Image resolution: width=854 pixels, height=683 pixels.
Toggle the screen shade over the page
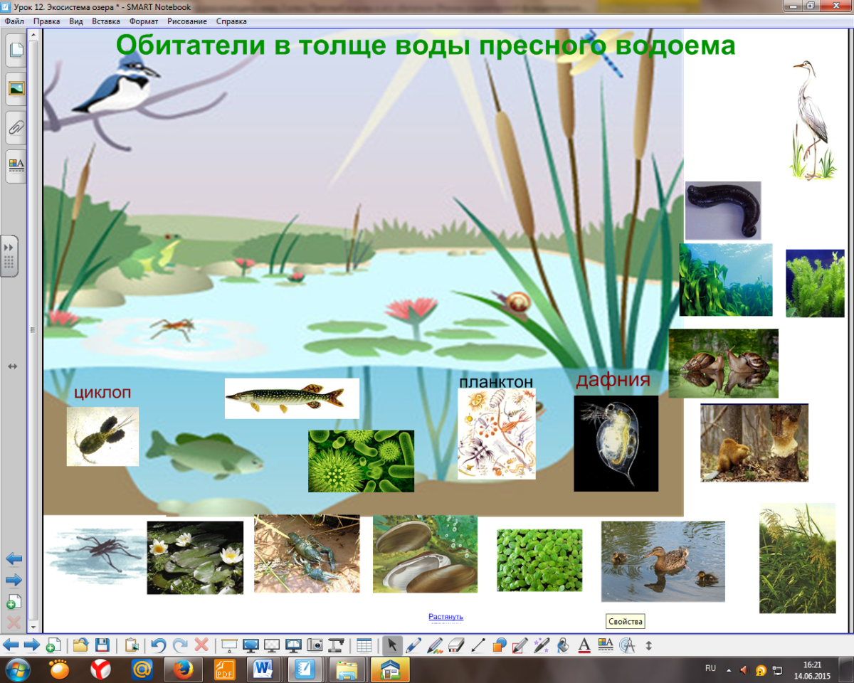[228, 646]
